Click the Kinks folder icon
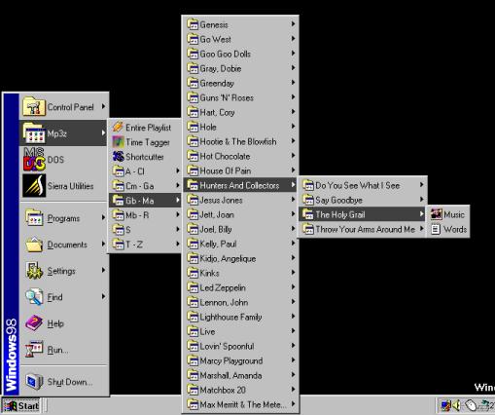The width and height of the screenshot is (495, 415). click(x=193, y=273)
